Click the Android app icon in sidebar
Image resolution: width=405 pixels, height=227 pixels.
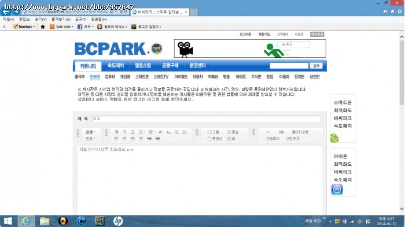pyautogui.click(x=334, y=138)
